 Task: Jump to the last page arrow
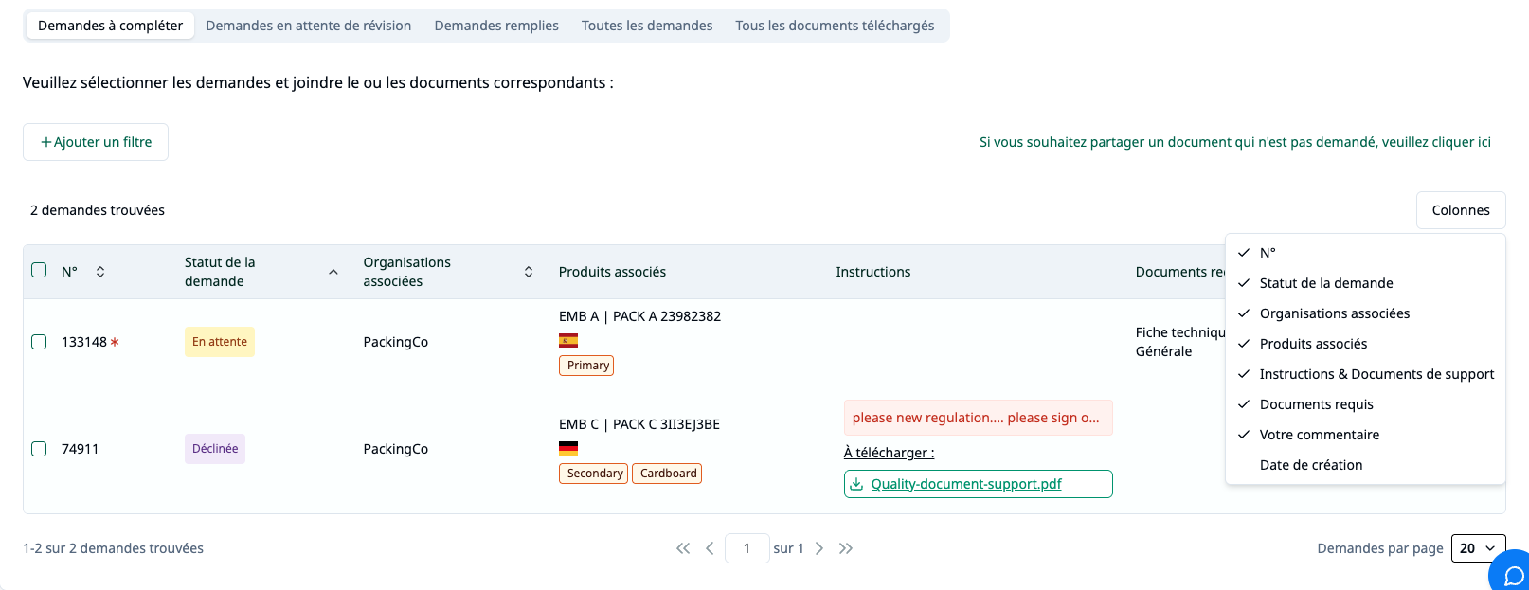click(846, 548)
